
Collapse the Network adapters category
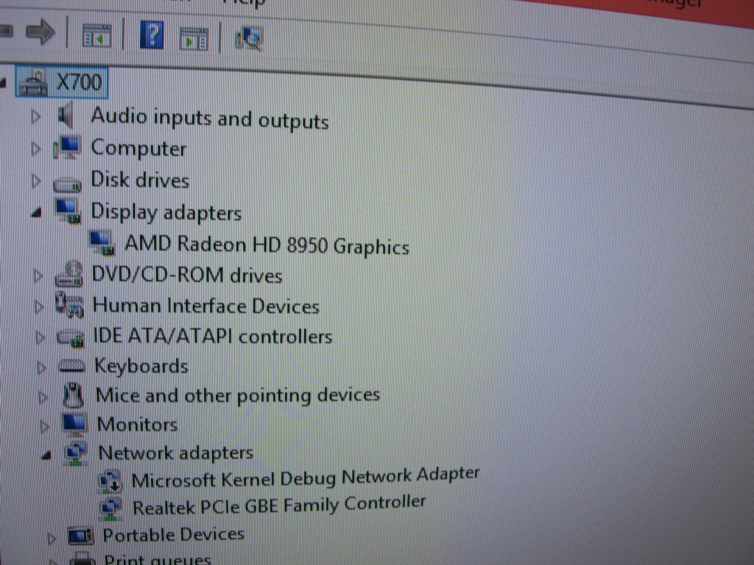point(46,455)
